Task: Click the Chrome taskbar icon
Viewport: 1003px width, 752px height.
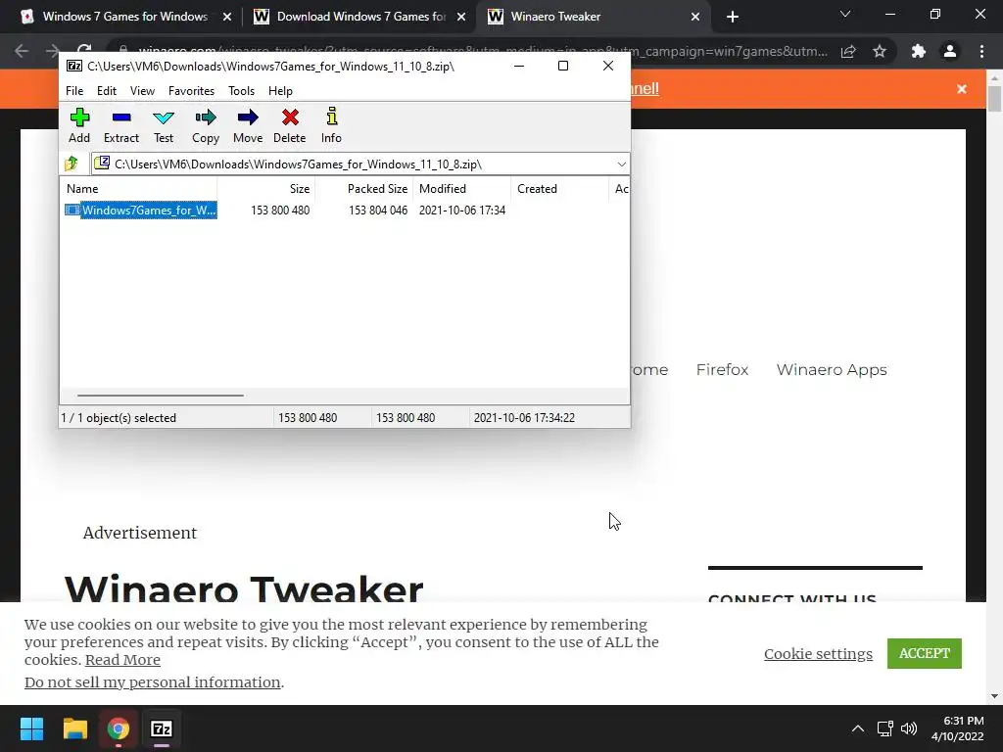Action: point(119,728)
